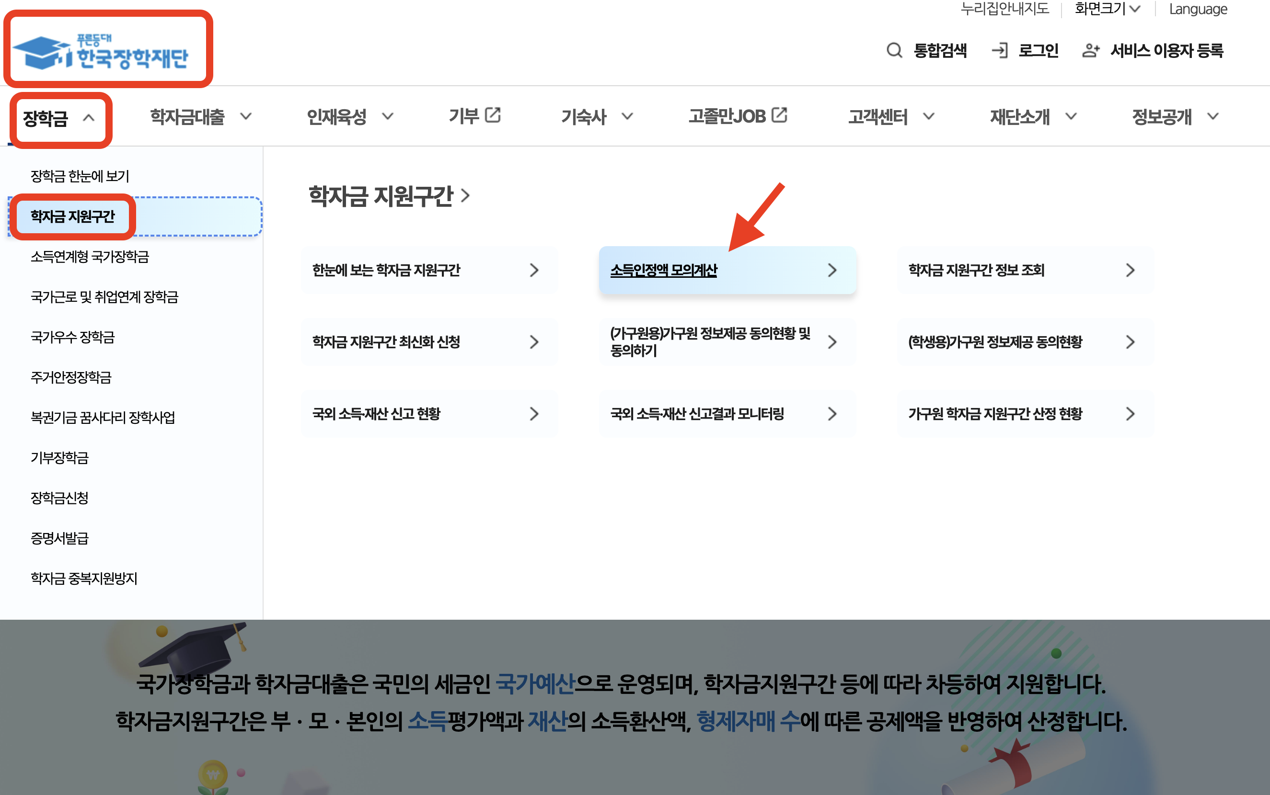This screenshot has height=795, width=1270.
Task: Open the 누리집안내지도 link
Action: point(1005,9)
